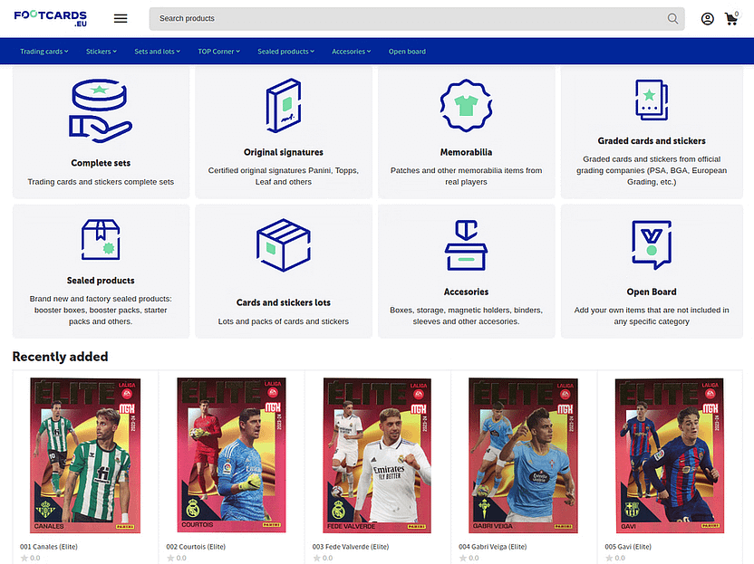Click the Graded cards and stickers icon
Screen dimensions: 754x564
[x=651, y=100]
